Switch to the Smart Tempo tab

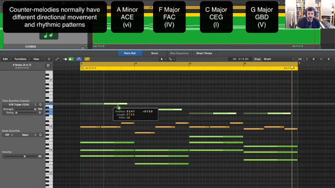tap(204, 53)
